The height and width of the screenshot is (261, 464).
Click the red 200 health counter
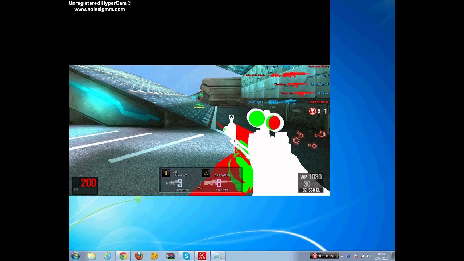(88, 183)
